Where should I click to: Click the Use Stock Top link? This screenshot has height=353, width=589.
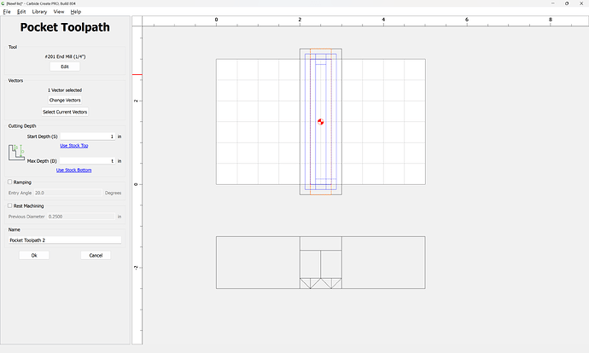pos(73,146)
